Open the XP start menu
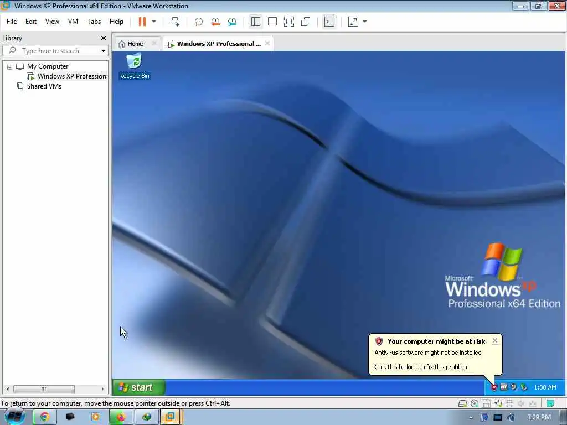The width and height of the screenshot is (567, 425). [139, 387]
